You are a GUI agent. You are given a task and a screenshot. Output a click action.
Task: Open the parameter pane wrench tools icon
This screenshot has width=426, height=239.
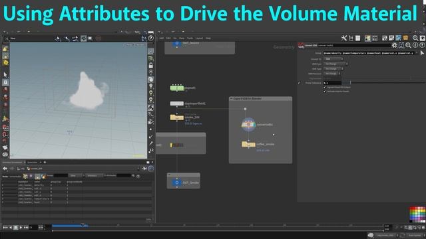[x=344, y=39]
